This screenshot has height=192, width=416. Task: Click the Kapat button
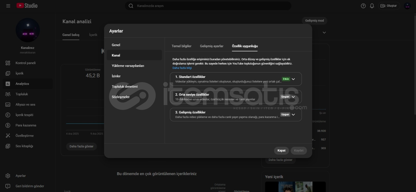[x=281, y=150]
